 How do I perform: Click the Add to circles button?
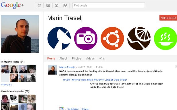pyautogui.click(x=168, y=18)
